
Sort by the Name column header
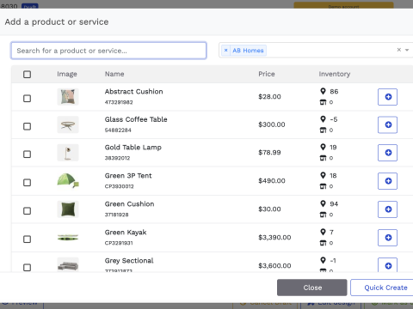pos(114,74)
